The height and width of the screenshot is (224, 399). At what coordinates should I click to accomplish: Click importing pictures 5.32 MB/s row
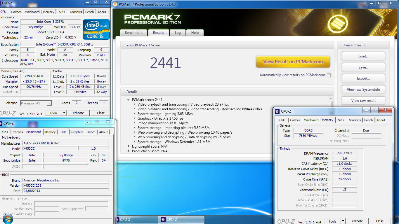174,128
